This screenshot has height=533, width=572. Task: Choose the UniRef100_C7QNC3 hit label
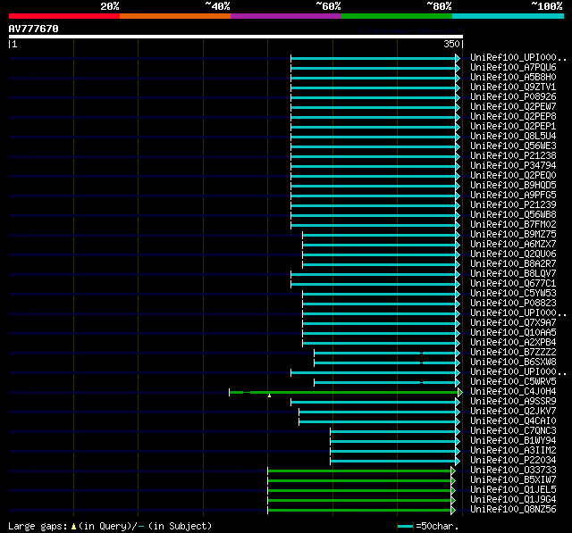click(x=513, y=431)
